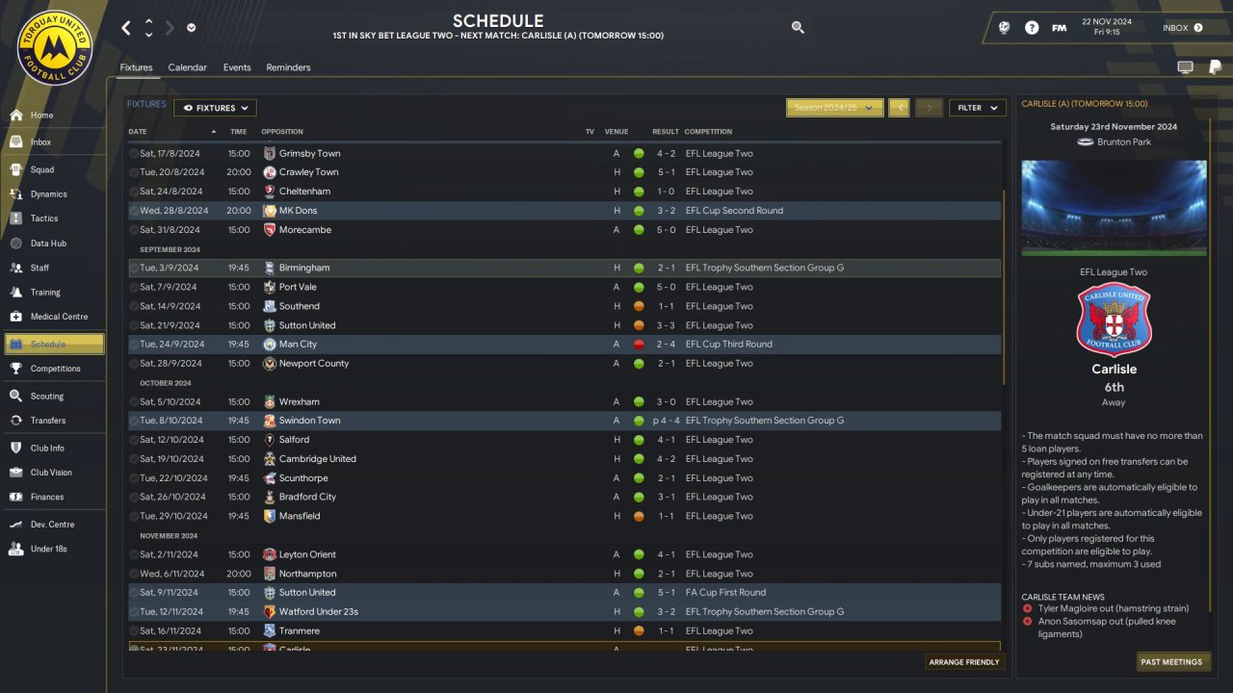Screen dimensions: 1233x693
Task: Click the monitor display icon below the header
Action: pos(1186,67)
